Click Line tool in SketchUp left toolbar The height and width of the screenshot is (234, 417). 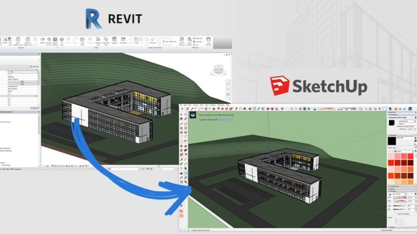(182, 123)
